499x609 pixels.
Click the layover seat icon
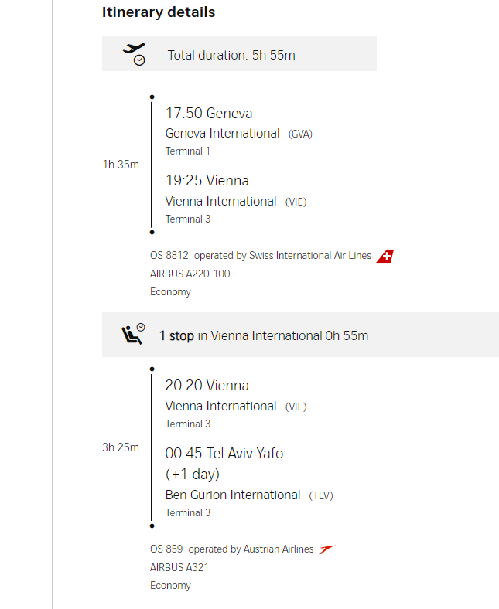point(132,335)
